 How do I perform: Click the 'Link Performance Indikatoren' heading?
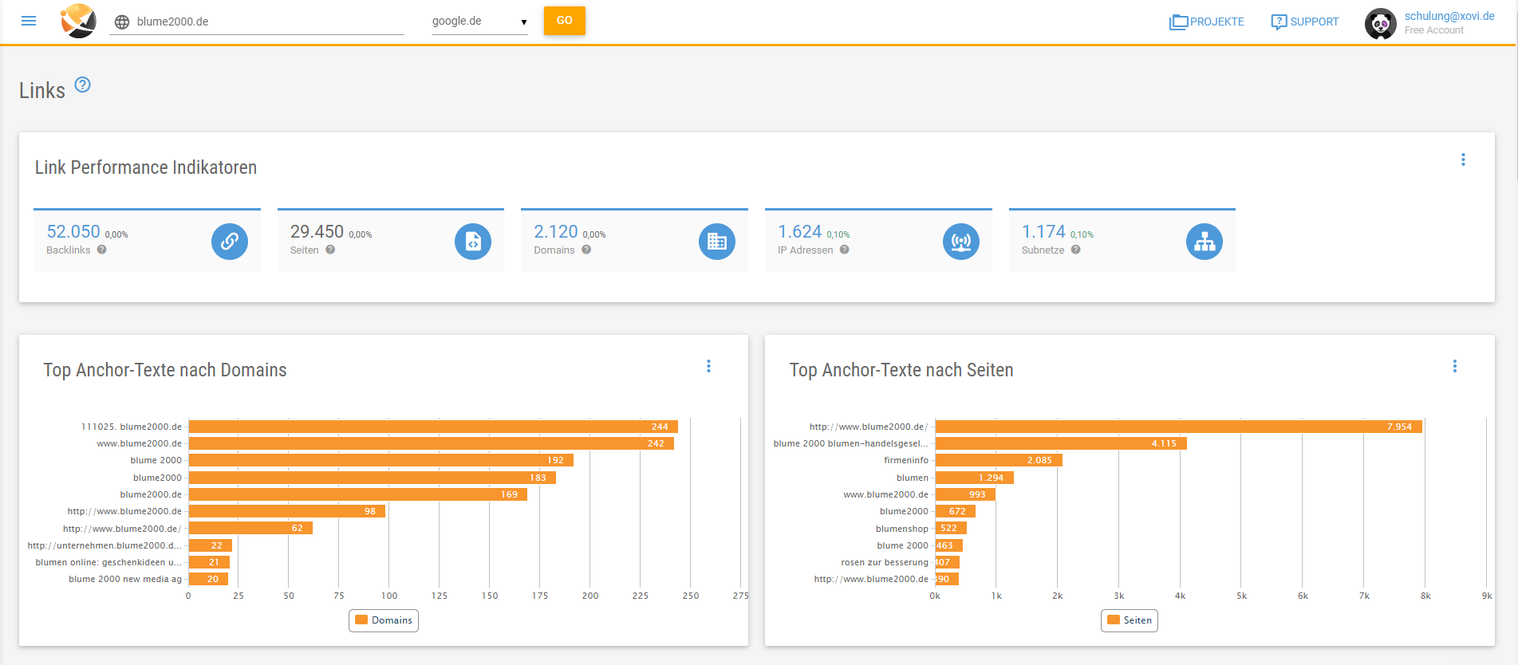(x=146, y=167)
